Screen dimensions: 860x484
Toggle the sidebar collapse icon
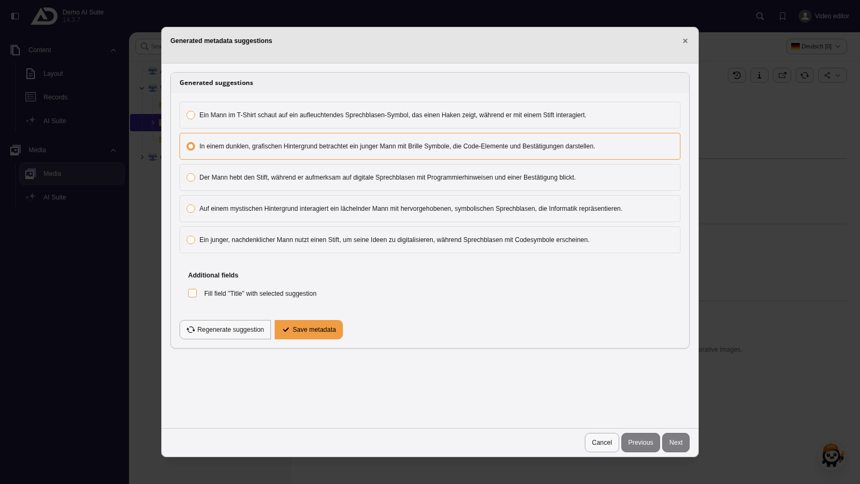click(x=15, y=16)
